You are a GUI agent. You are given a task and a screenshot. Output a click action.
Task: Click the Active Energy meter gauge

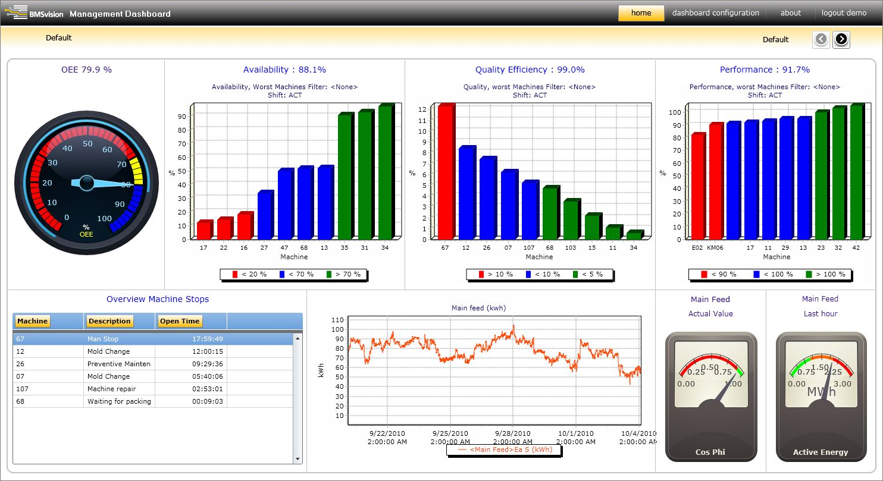click(821, 397)
